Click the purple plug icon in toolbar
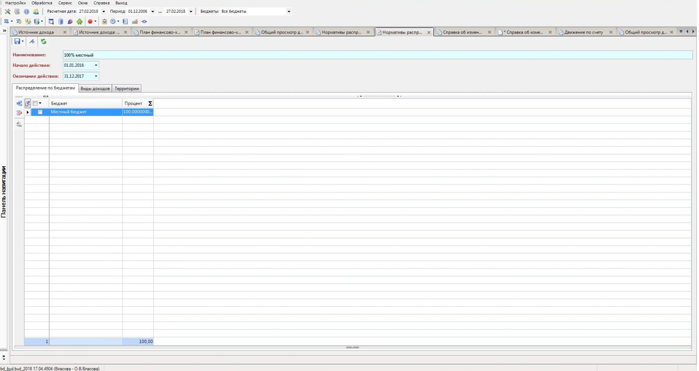This screenshot has height=371, width=699. pyautogui.click(x=70, y=21)
